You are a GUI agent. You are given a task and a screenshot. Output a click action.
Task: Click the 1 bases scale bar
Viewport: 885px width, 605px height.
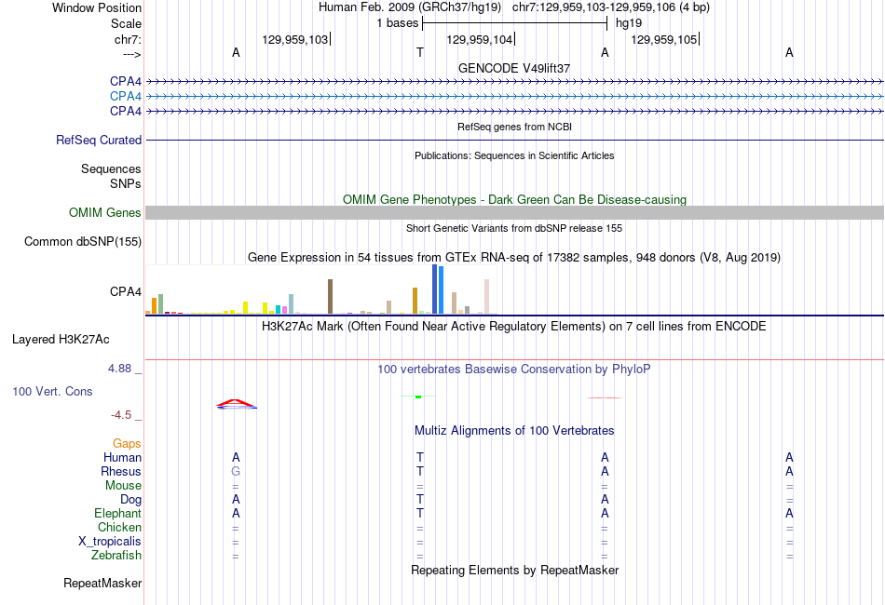tap(514, 23)
